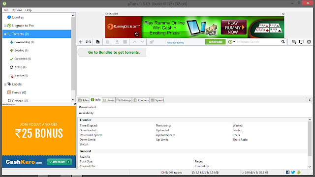Click the chat bubbles icon in toolbar

click(294, 42)
